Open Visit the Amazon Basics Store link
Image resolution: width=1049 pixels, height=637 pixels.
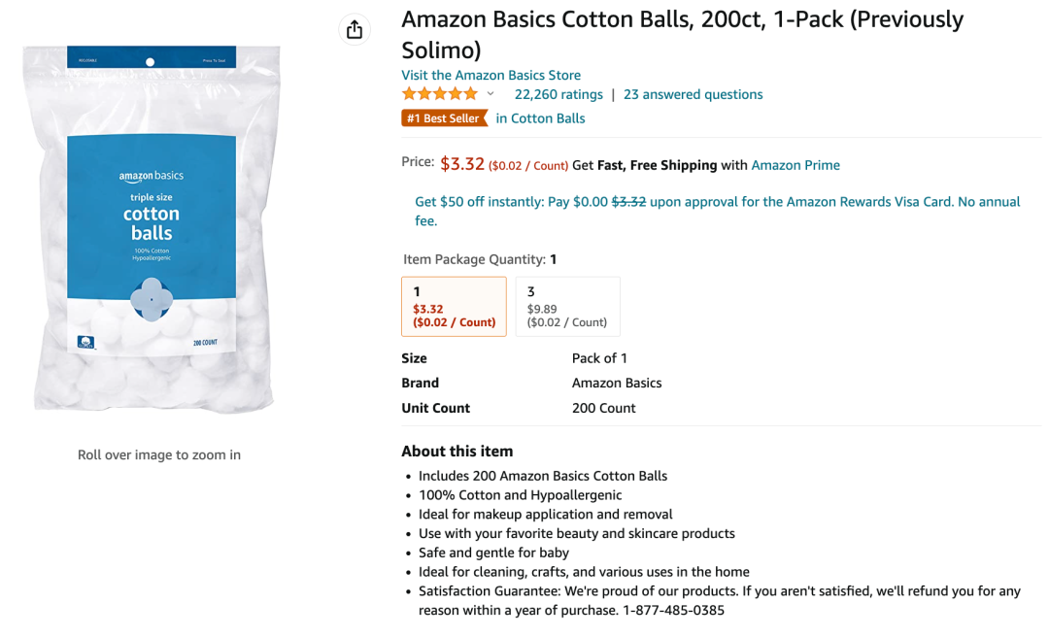coord(491,75)
